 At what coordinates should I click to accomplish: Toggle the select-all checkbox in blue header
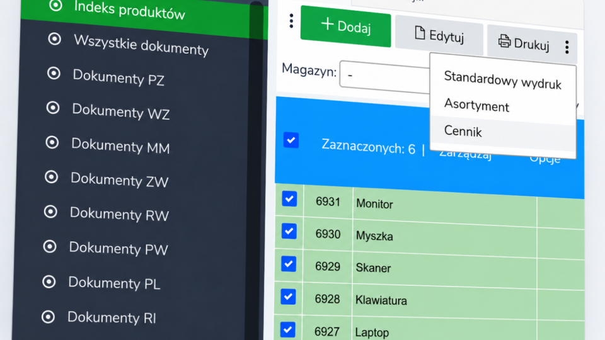[291, 140]
